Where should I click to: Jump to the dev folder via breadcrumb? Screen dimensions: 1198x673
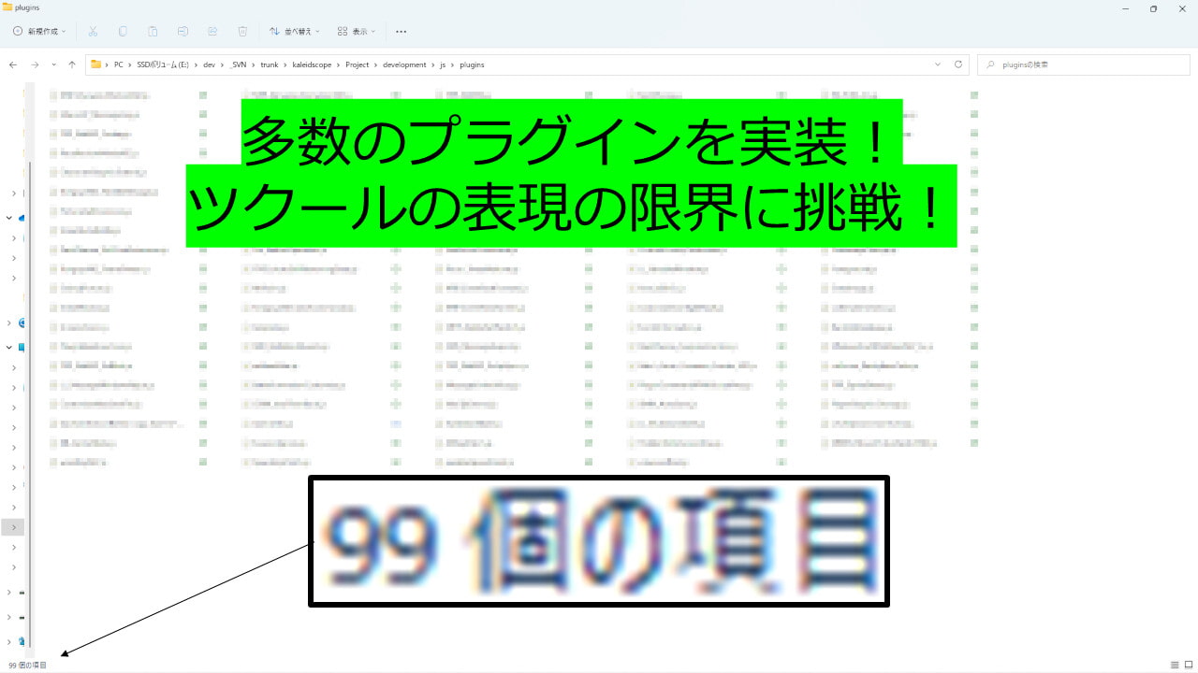pyautogui.click(x=209, y=64)
